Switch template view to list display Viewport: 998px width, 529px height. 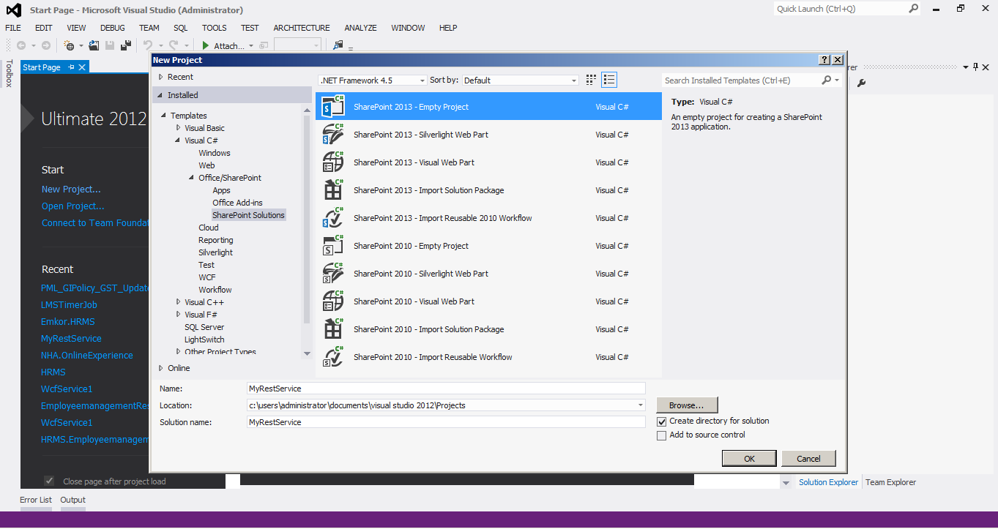pos(608,79)
